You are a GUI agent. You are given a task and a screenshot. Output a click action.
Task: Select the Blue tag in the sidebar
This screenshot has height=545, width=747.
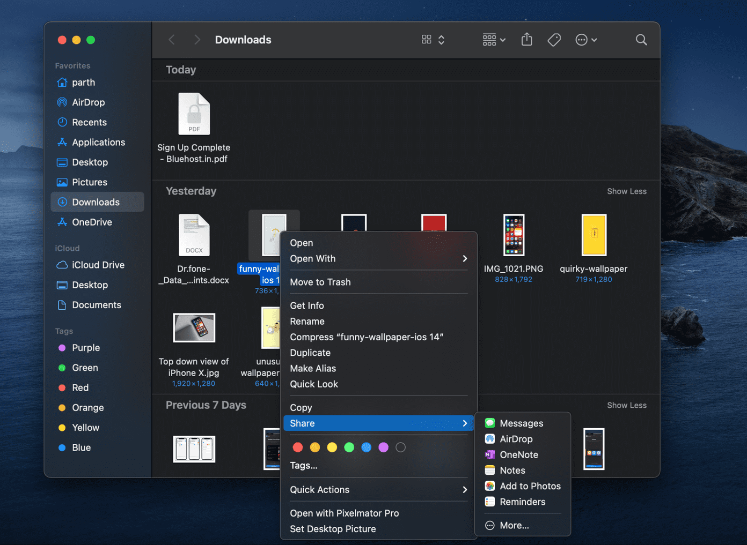coord(97,447)
